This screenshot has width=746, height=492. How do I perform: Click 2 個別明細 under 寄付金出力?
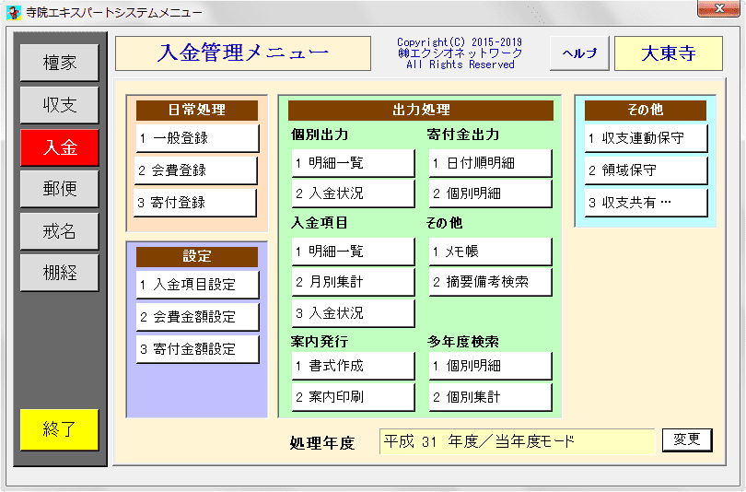pos(491,193)
